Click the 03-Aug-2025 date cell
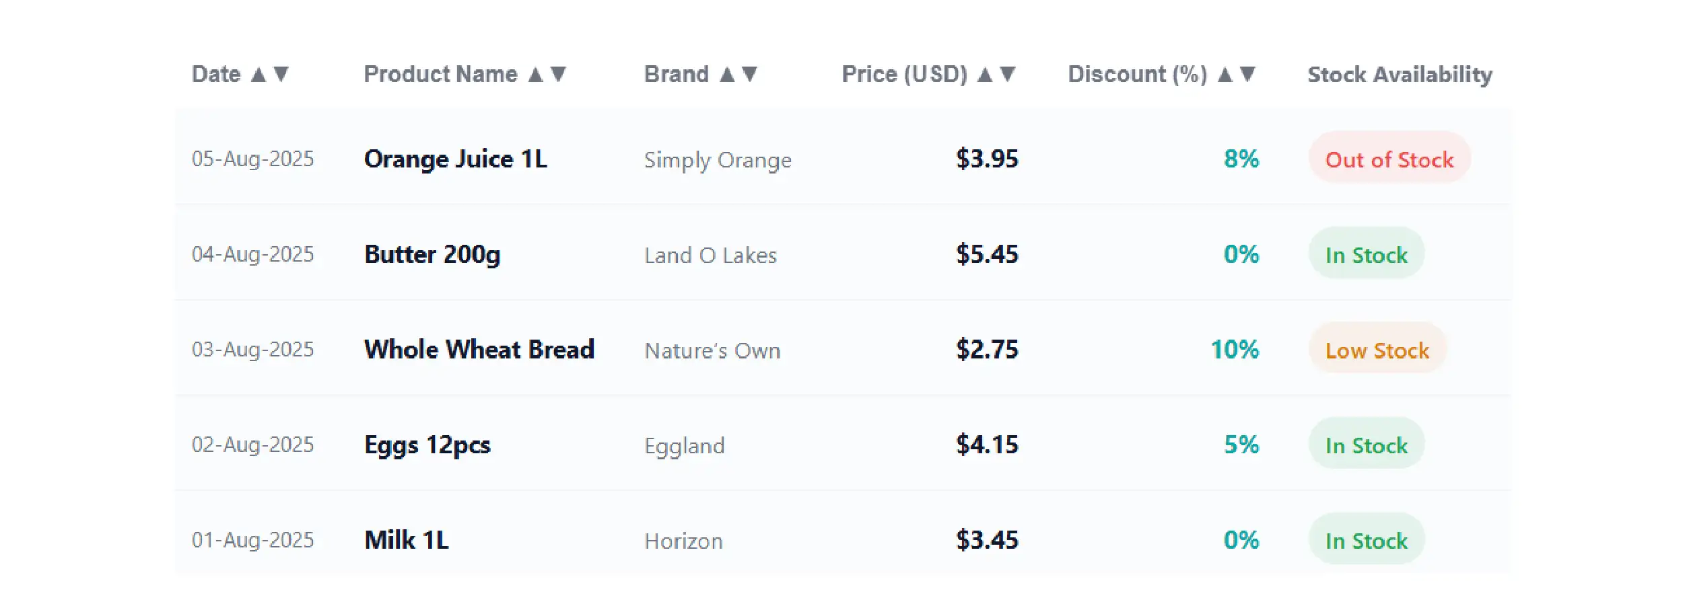 pos(253,350)
